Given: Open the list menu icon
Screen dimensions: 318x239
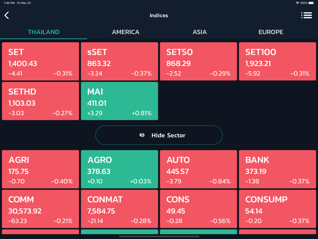Looking at the screenshot, I should (307, 15).
